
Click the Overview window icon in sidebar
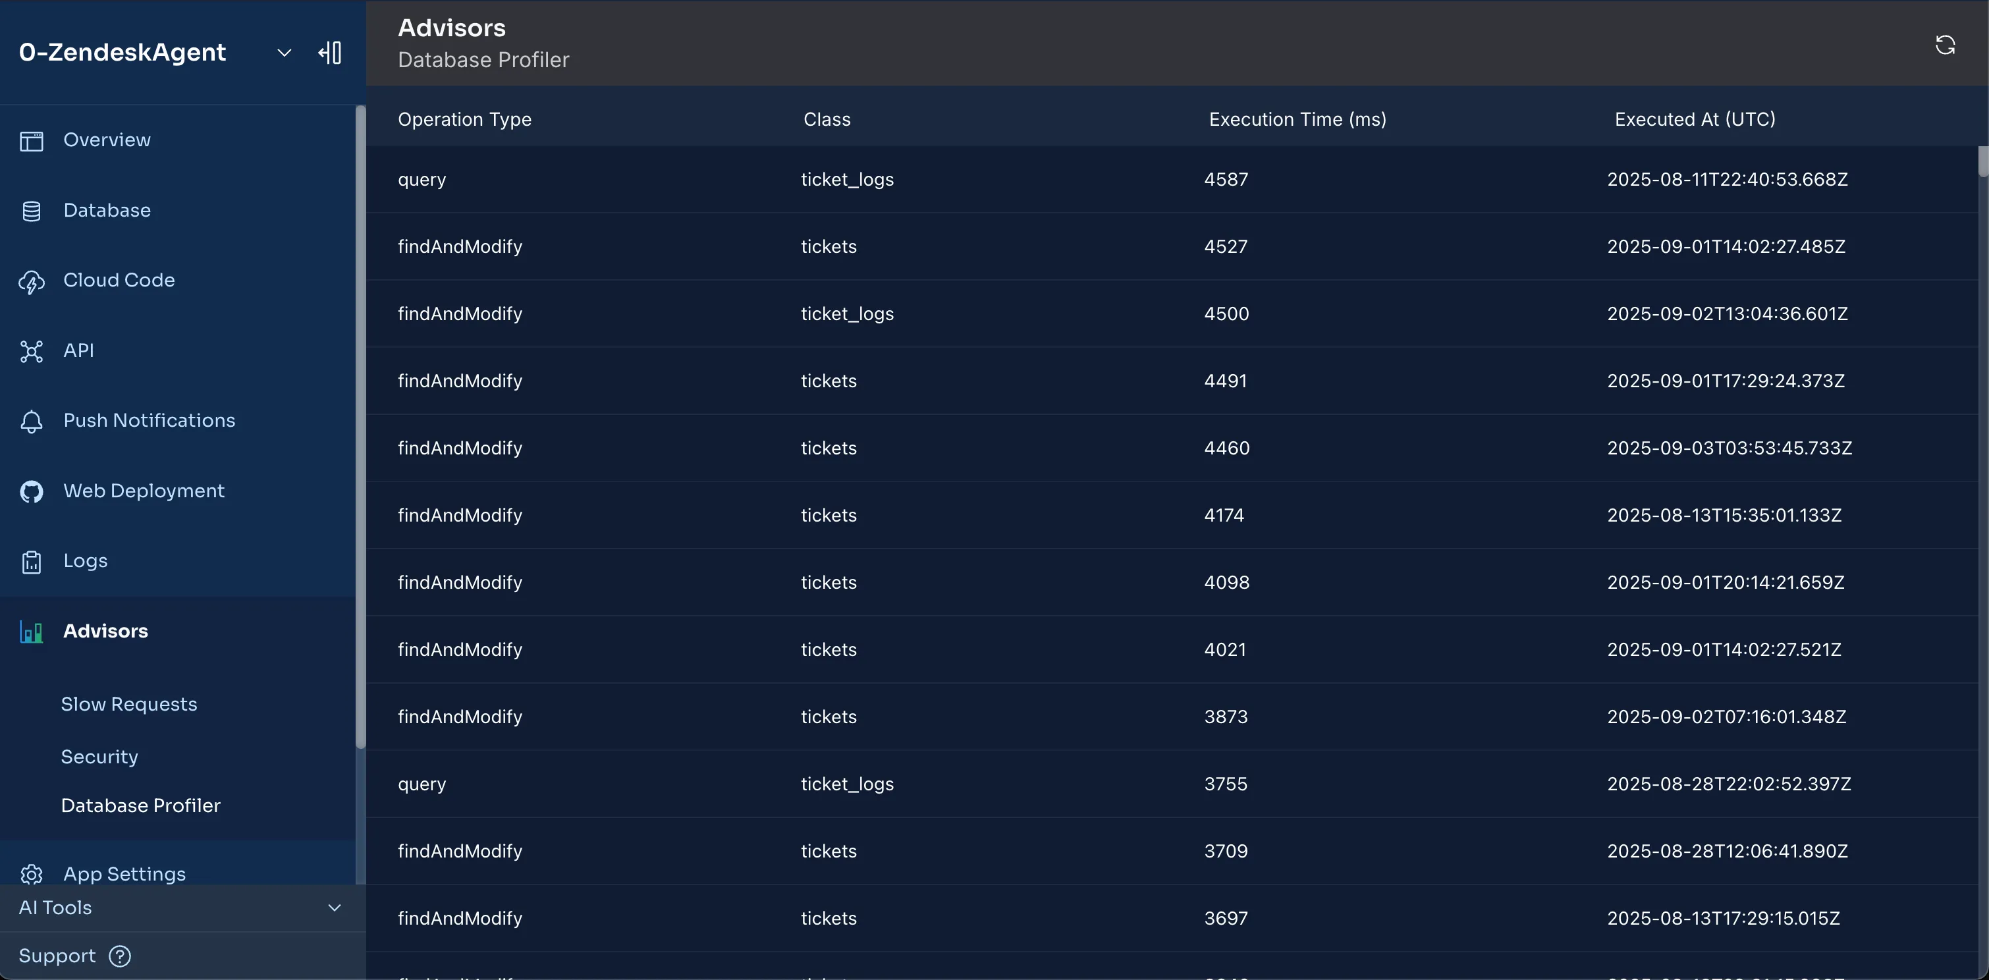coord(32,142)
